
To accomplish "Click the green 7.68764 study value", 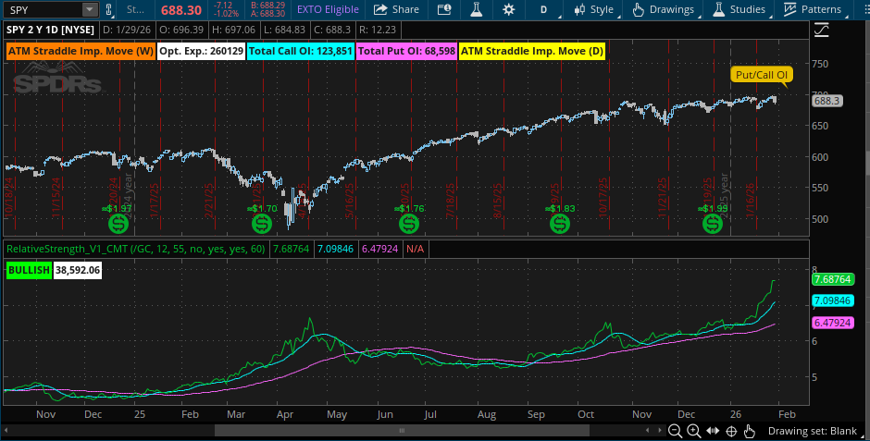I will 291,249.
